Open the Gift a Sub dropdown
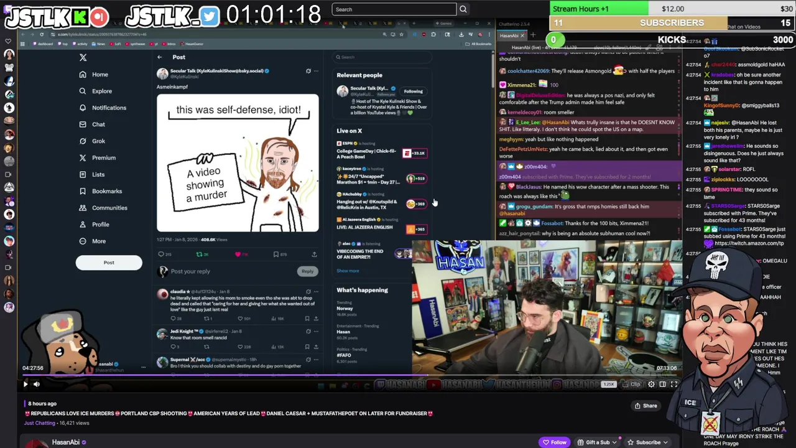 597,442
